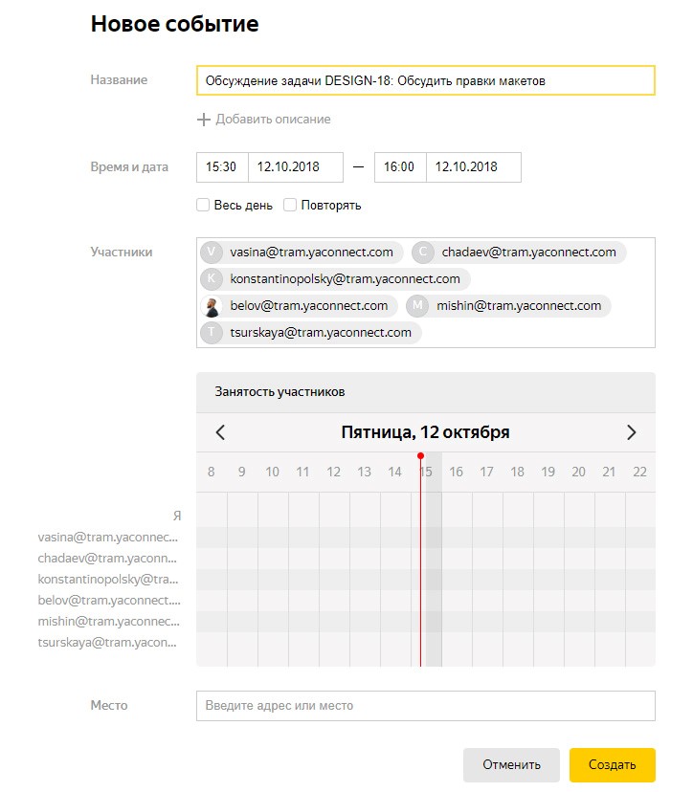This screenshot has height=792, width=693.
Task: Click the K avatar of konstantinopolsky
Action: click(212, 278)
